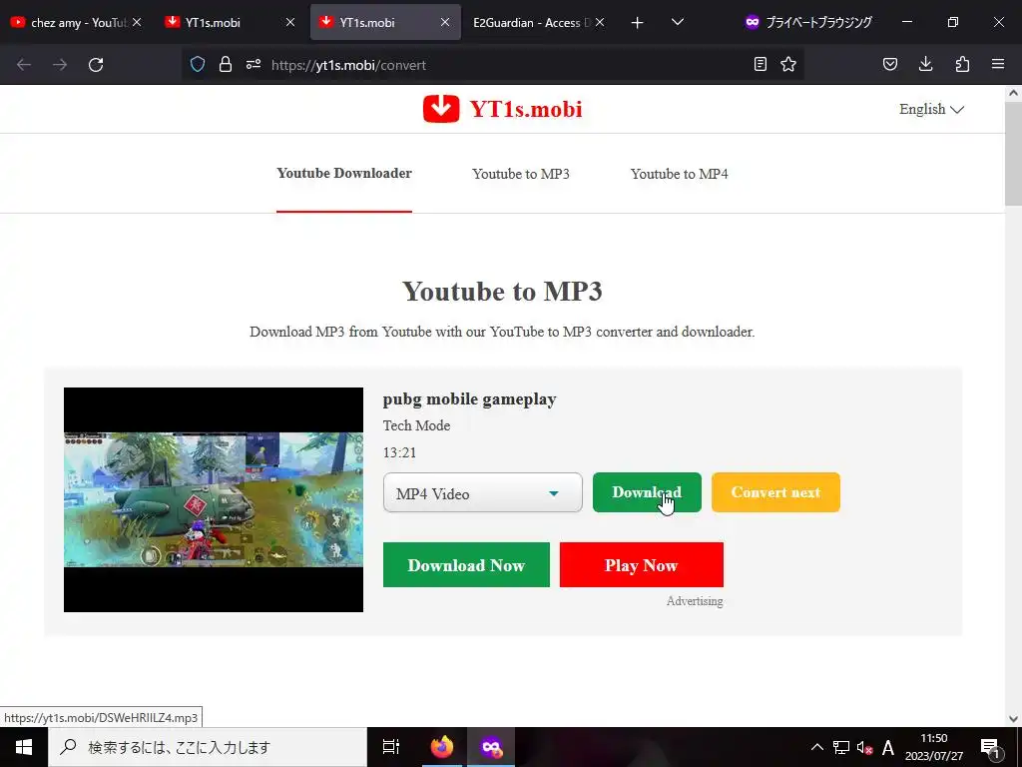Click the browser Forward arrow
This screenshot has height=767, width=1022.
coord(60,65)
